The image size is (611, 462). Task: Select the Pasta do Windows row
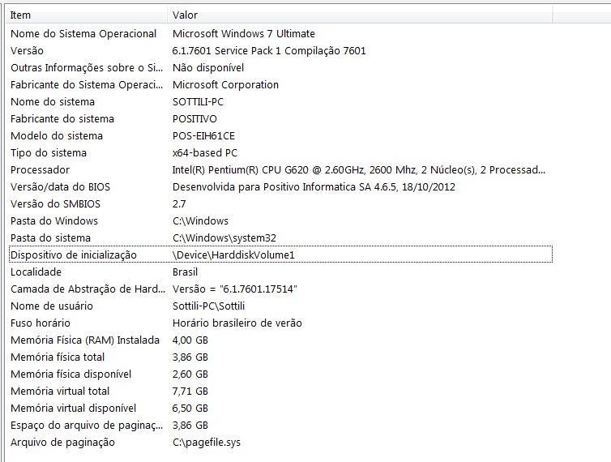[x=280, y=221]
